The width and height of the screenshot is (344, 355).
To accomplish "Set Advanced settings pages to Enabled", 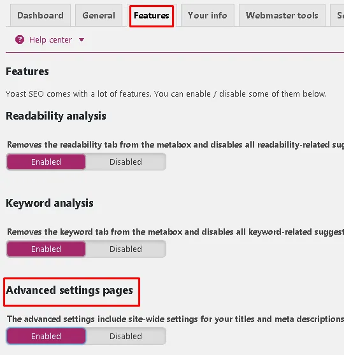I will tap(46, 336).
